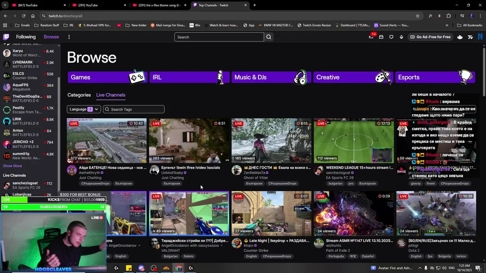Click the white crown icon in Twitch header
The height and width of the screenshot is (273, 486).
tap(460, 37)
